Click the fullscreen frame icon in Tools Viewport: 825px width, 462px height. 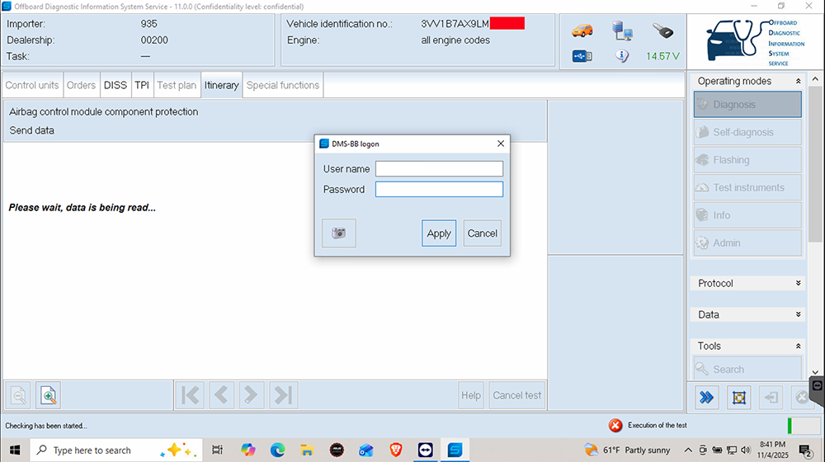(x=738, y=397)
